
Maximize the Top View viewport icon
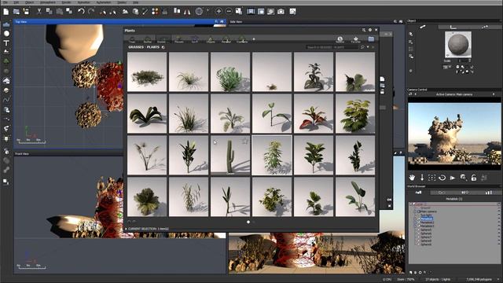[222, 21]
